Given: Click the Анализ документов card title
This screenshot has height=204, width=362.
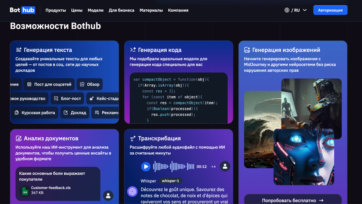Looking at the screenshot, I should click(x=51, y=138).
